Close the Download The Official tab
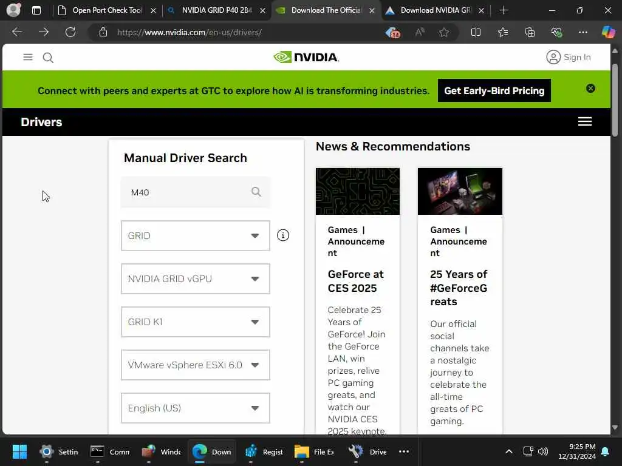The height and width of the screenshot is (466, 622). coord(372,11)
